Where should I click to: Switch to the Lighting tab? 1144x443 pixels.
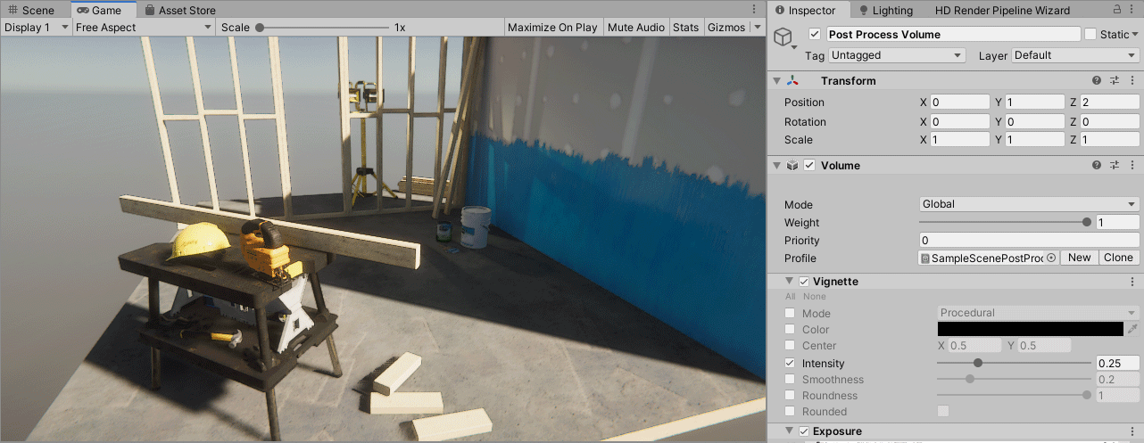tap(886, 11)
